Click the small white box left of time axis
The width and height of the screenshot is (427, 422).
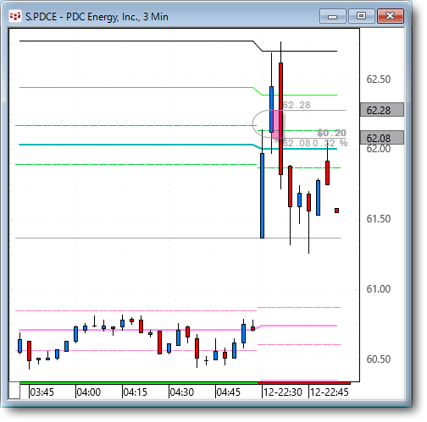click(14, 391)
